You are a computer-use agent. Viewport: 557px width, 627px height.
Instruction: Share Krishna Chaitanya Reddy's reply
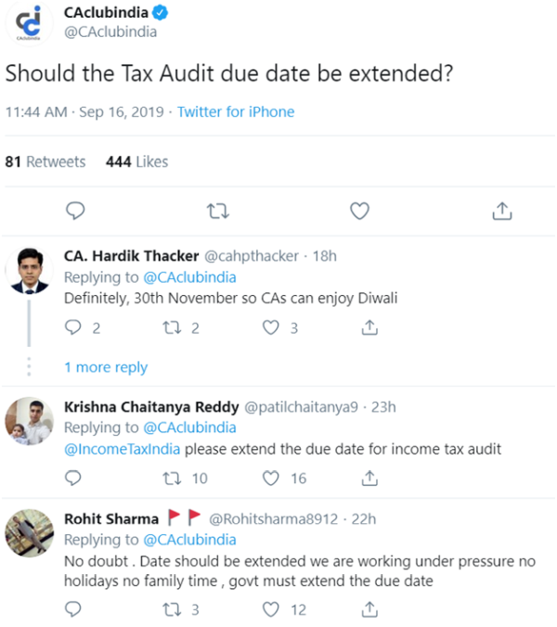point(369,479)
